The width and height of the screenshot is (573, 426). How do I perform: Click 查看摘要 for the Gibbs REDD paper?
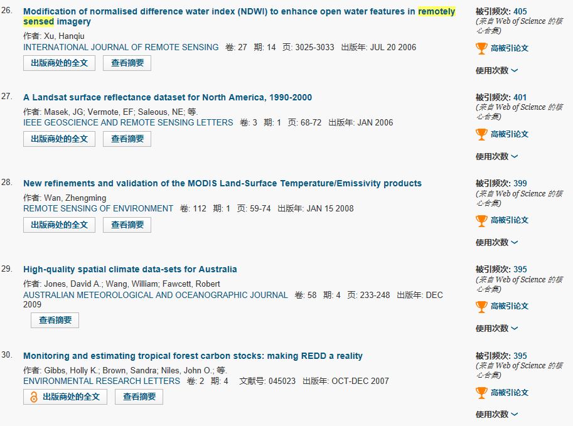click(x=139, y=397)
